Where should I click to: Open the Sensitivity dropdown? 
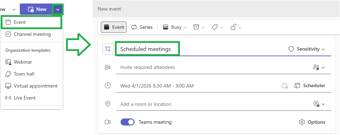pyautogui.click(x=307, y=49)
